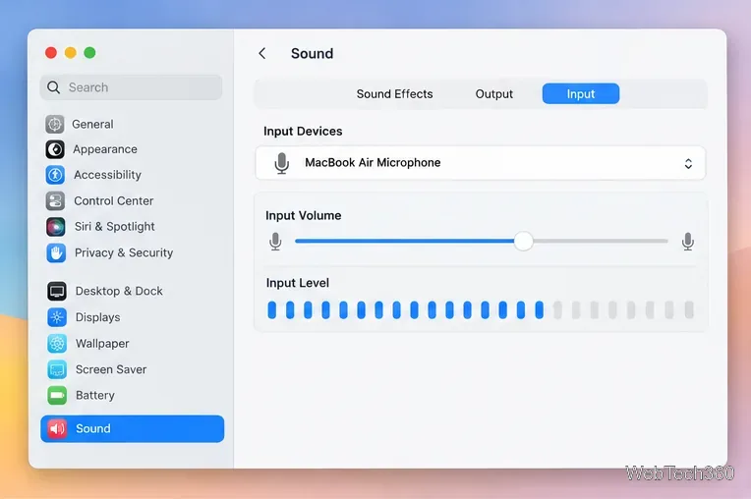Screen dimensions: 751x499
Task: Click the Displays sun icon
Action: [x=56, y=317]
